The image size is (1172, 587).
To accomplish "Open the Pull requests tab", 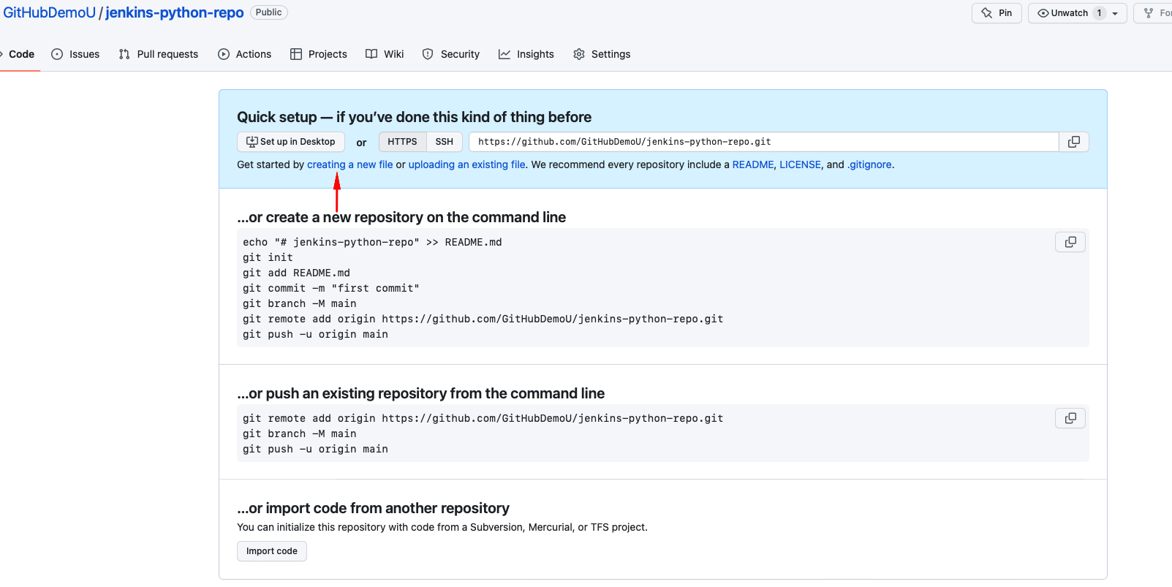I will pyautogui.click(x=159, y=54).
